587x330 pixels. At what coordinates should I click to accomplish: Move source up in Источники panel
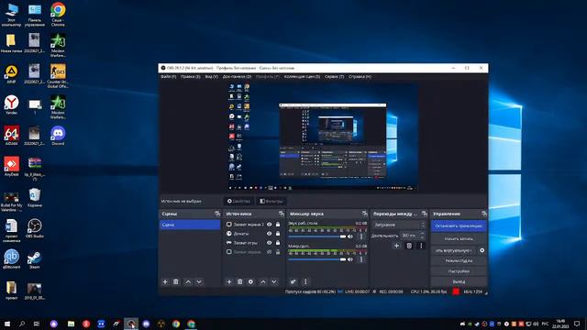click(x=263, y=281)
